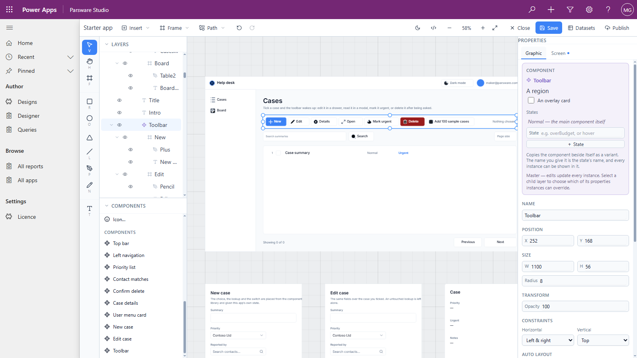Open Queries in sidebar
Image resolution: width=637 pixels, height=358 pixels.
point(27,130)
